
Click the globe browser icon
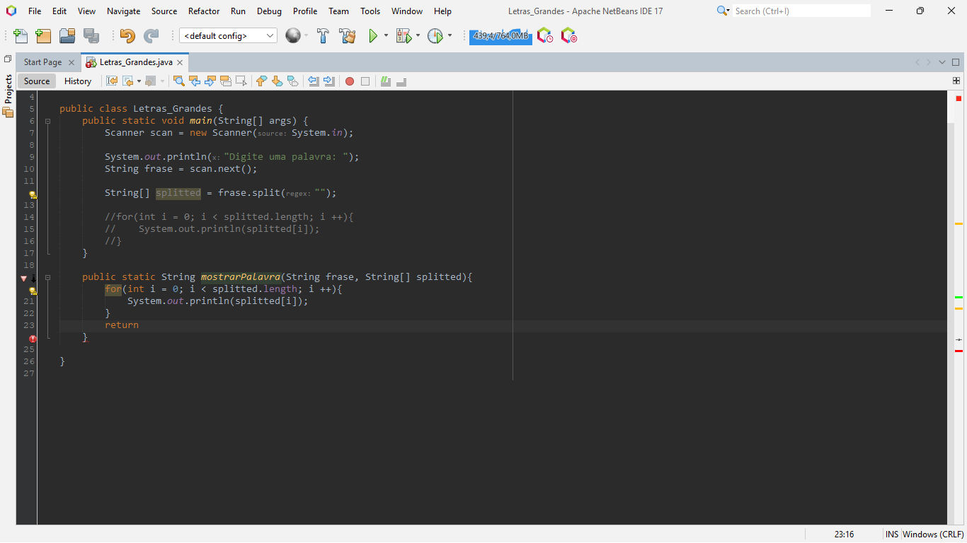click(x=293, y=36)
